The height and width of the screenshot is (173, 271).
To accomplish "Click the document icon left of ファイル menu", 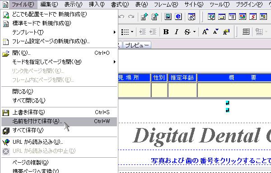I will [5, 4].
